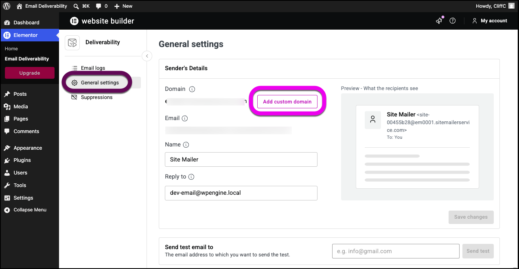Click the Save changes button
The image size is (519, 269).
pos(471,217)
